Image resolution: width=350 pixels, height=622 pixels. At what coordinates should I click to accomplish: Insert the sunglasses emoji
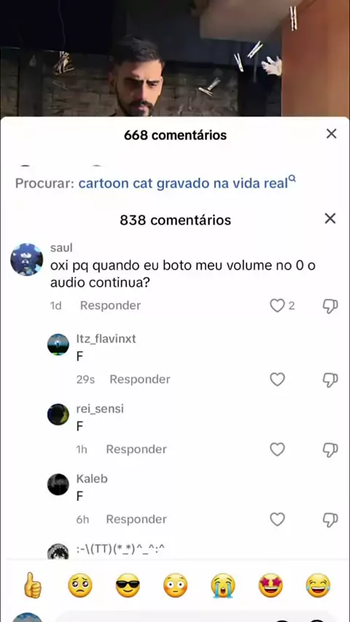coord(128,586)
